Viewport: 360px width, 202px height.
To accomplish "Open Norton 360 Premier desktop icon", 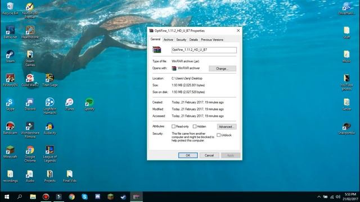I will 30,10.
